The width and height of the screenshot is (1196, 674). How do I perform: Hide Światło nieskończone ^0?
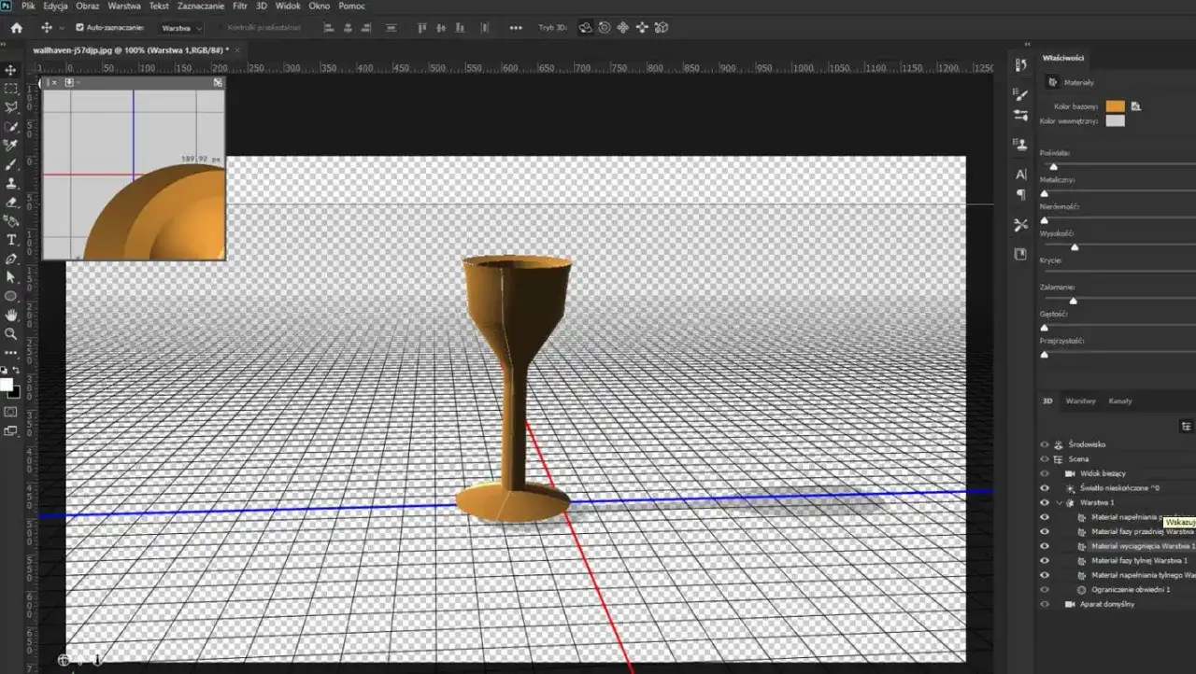[x=1045, y=487]
